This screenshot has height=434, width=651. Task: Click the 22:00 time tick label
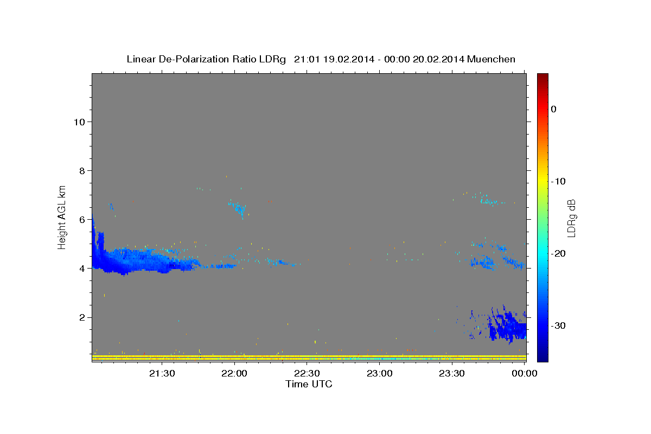tap(234, 373)
